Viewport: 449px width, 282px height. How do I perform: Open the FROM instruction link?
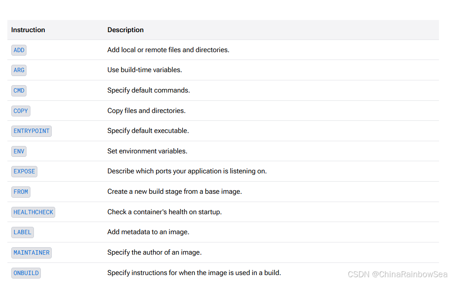pyautogui.click(x=20, y=192)
